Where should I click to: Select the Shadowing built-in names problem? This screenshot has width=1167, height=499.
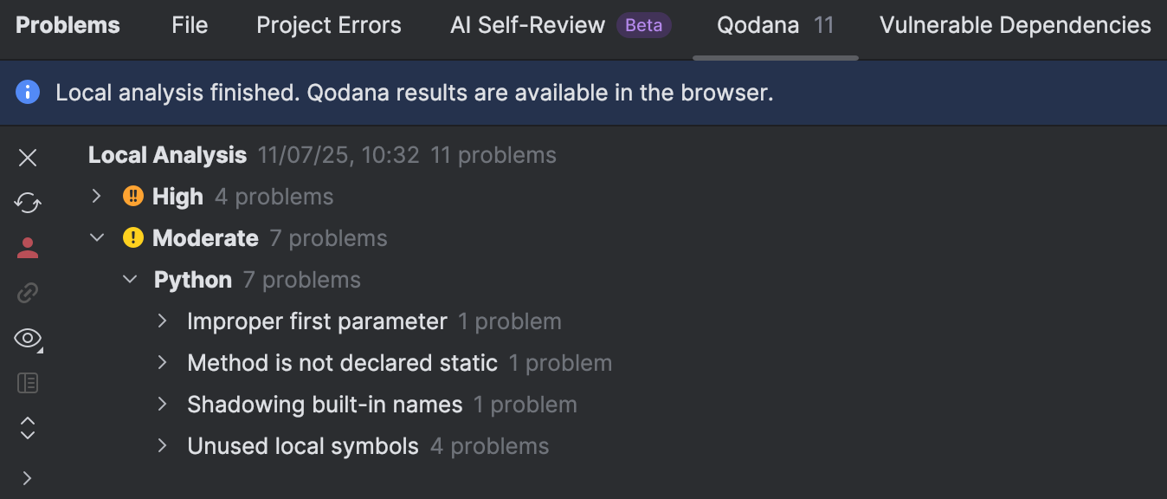click(x=325, y=404)
